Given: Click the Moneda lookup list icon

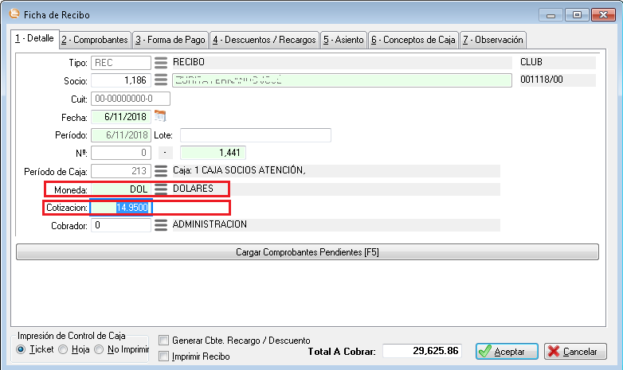Looking at the screenshot, I should [x=161, y=189].
